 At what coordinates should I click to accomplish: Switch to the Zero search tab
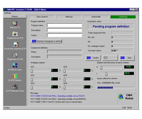42,17
